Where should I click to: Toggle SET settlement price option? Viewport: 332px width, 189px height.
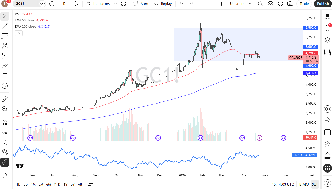[x=315, y=184]
